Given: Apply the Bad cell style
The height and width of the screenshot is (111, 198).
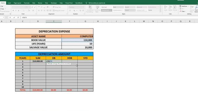Looking at the screenshot, I should [118, 7].
